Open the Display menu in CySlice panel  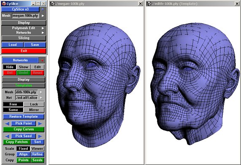[24, 23]
